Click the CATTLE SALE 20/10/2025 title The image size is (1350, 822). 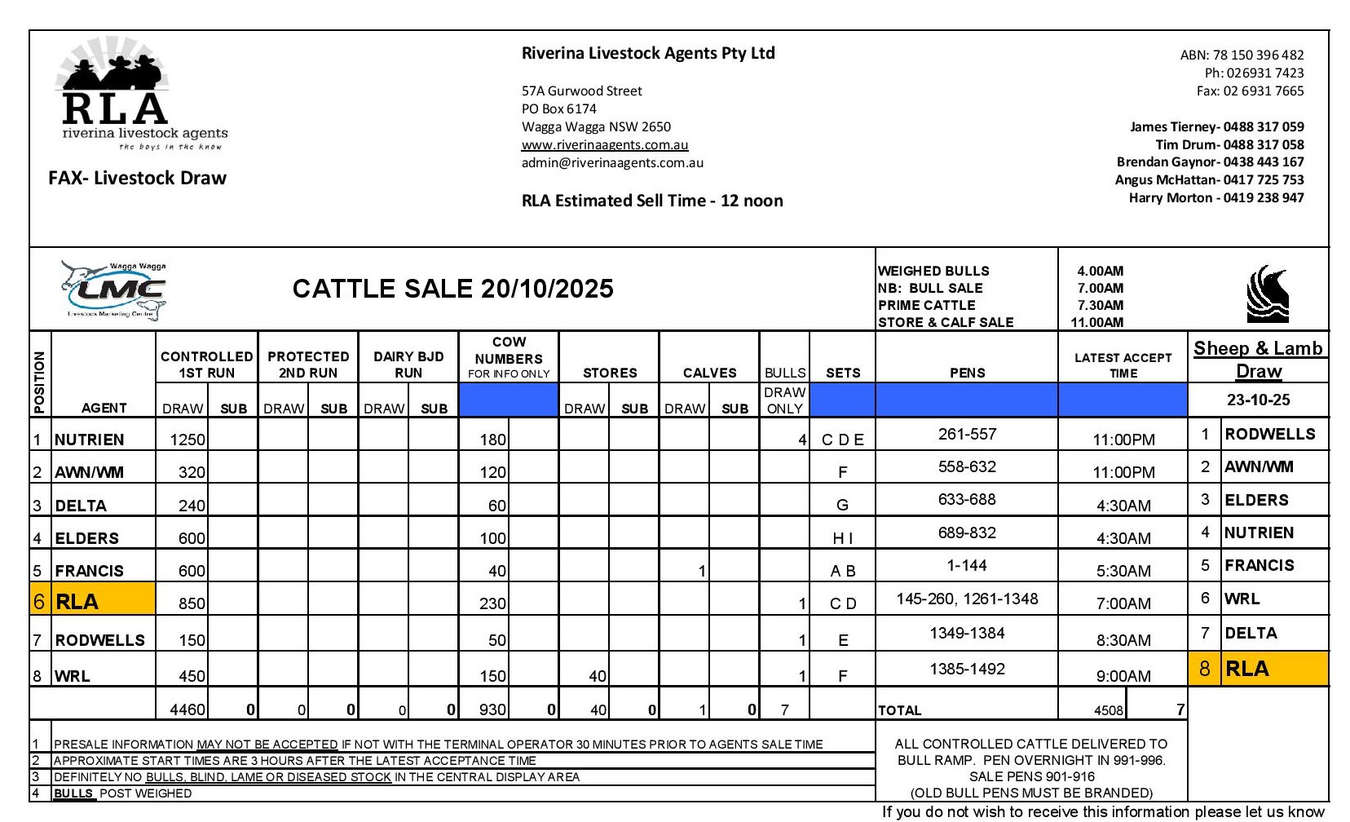coord(452,289)
